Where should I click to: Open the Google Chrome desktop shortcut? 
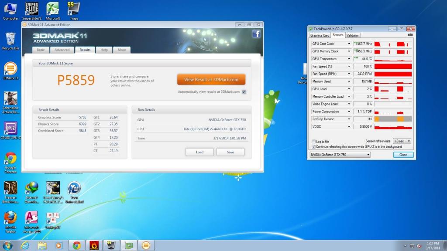click(x=10, y=163)
